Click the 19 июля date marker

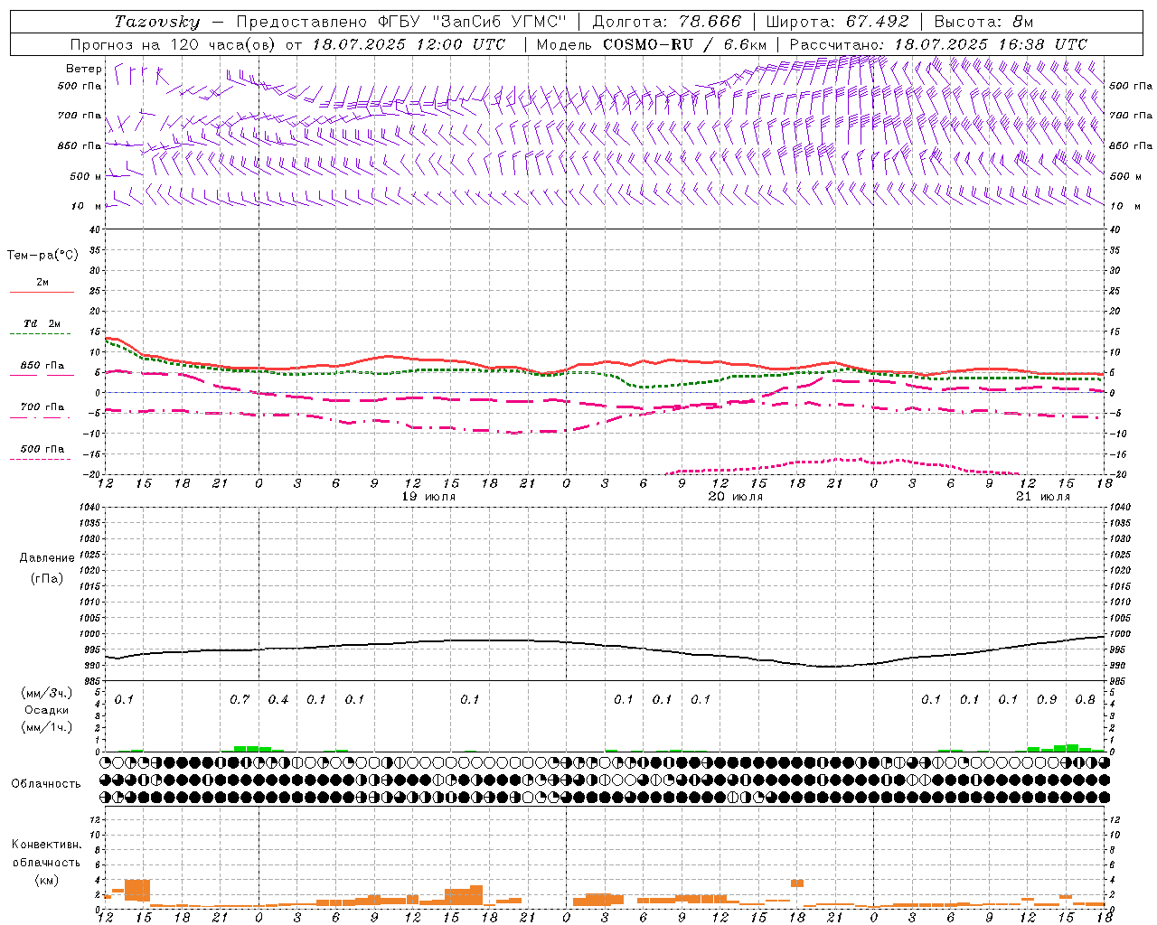click(428, 497)
